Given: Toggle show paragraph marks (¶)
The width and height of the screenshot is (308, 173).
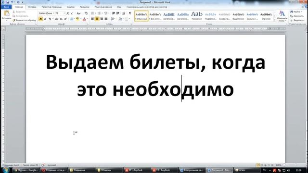Looking at the screenshot, I should pyautogui.click(x=130, y=13).
